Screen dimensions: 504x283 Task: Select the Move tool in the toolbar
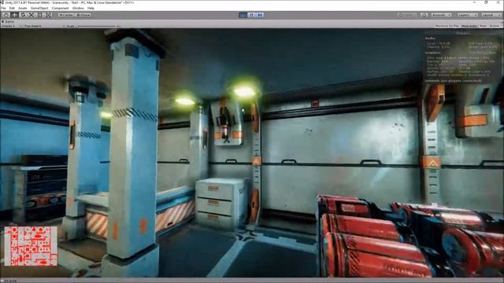14,15
